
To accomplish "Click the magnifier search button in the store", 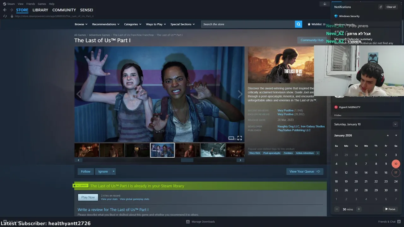I will 299,24.
